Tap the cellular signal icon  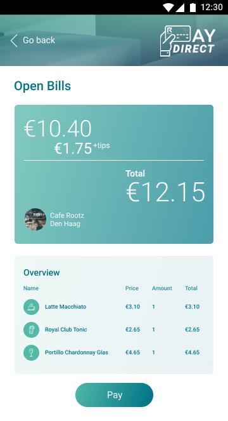click(x=180, y=8)
